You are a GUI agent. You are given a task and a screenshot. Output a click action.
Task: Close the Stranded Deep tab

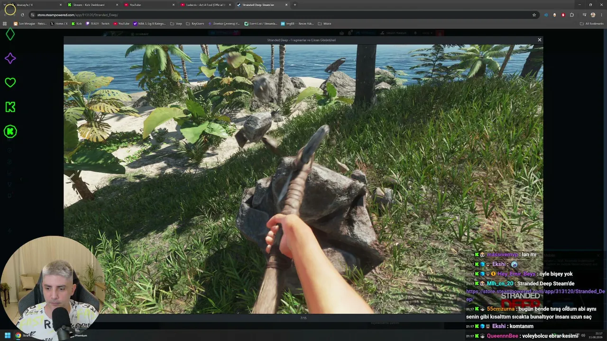(286, 5)
